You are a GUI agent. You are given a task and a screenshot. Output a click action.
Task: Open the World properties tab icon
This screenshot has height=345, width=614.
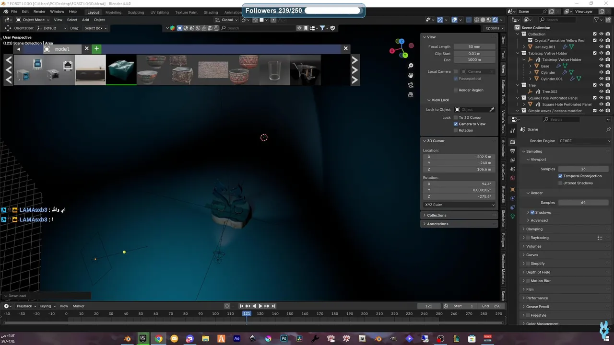512,178
